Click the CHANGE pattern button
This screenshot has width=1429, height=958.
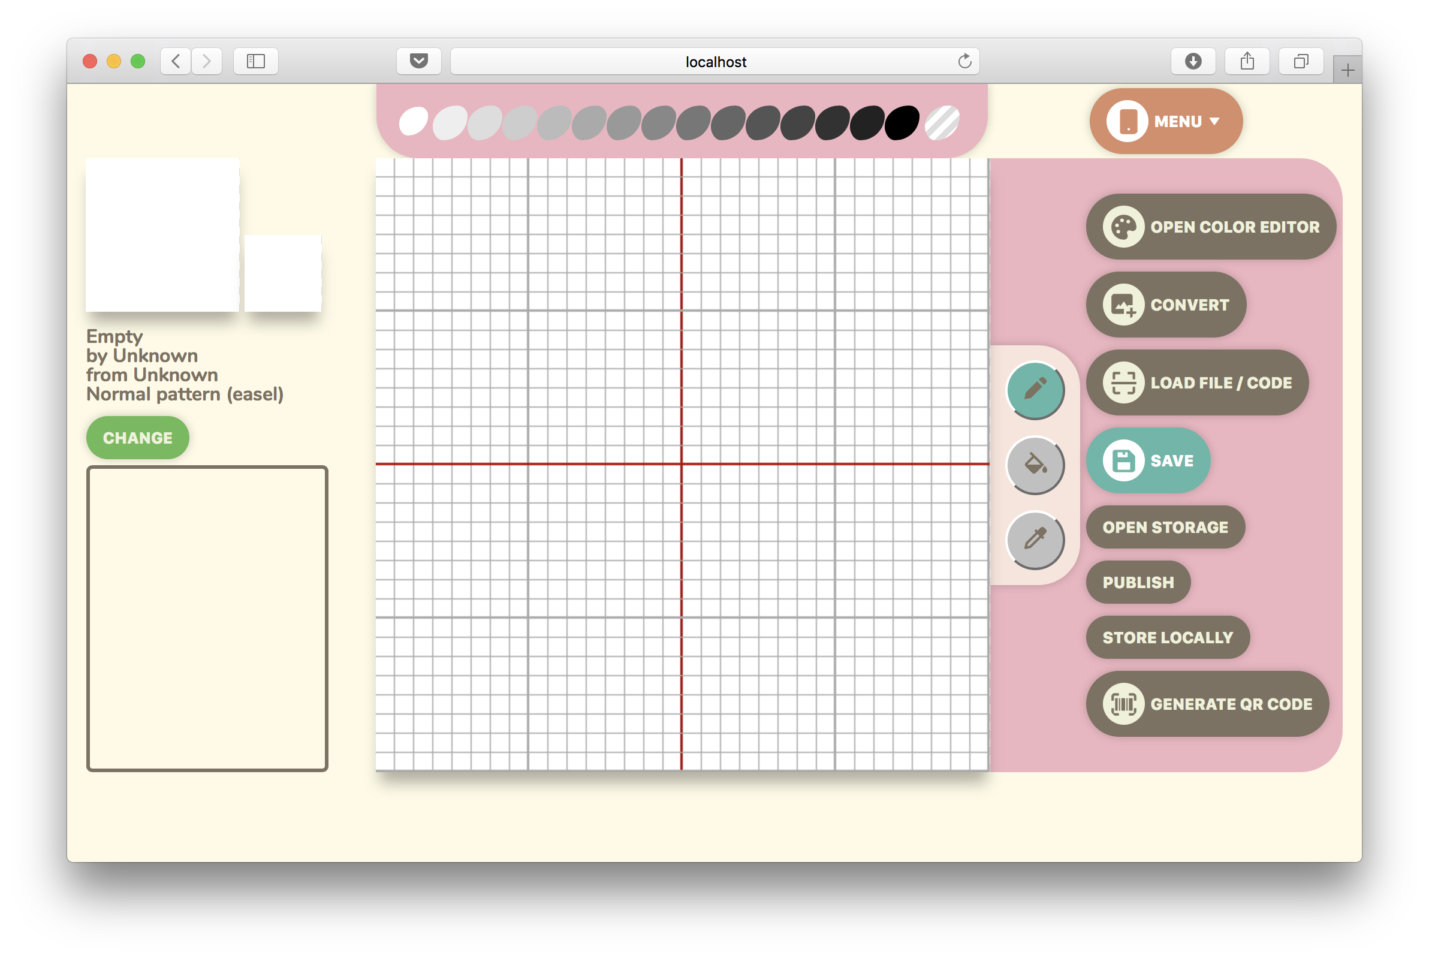[137, 437]
